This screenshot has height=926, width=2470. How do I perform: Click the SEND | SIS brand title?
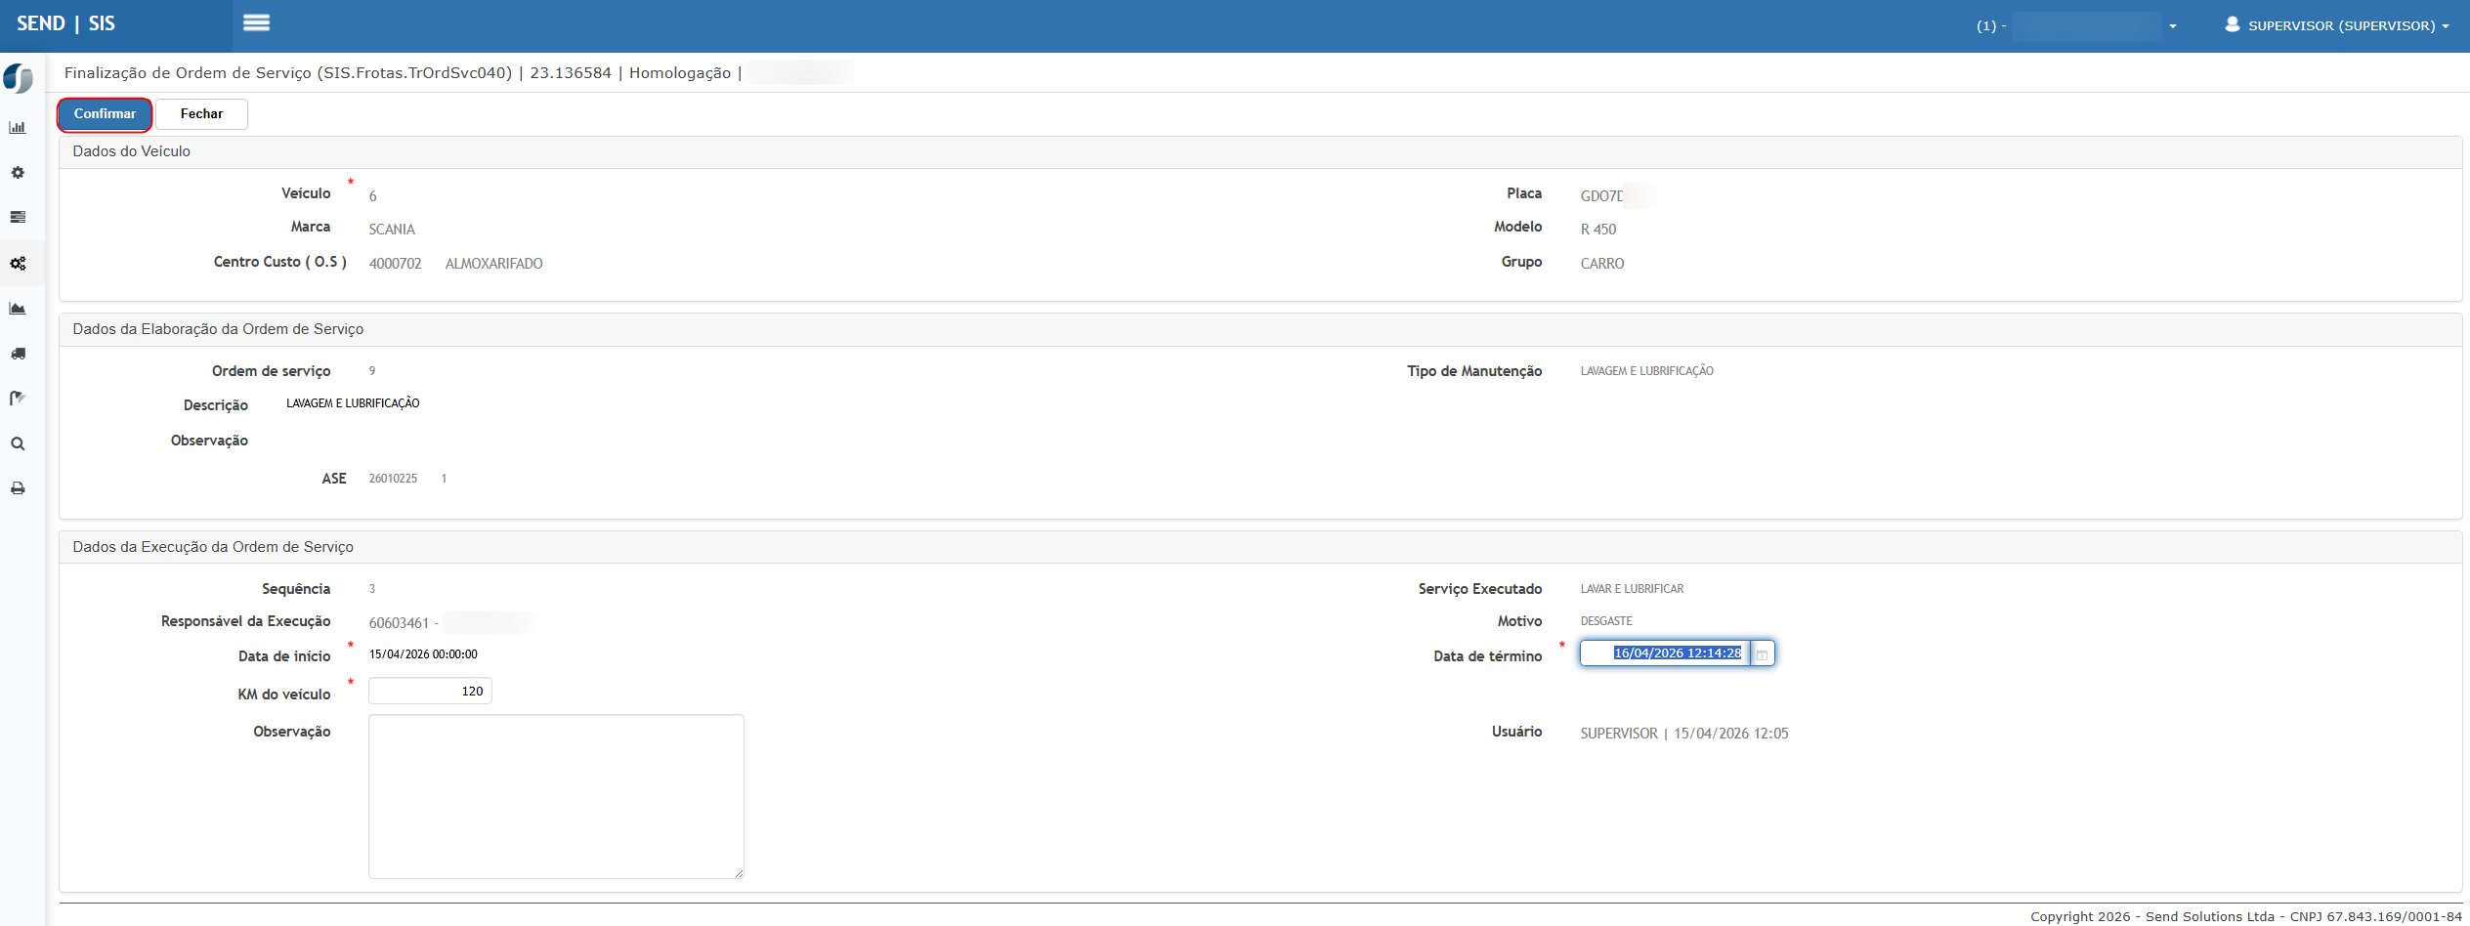coord(65,23)
